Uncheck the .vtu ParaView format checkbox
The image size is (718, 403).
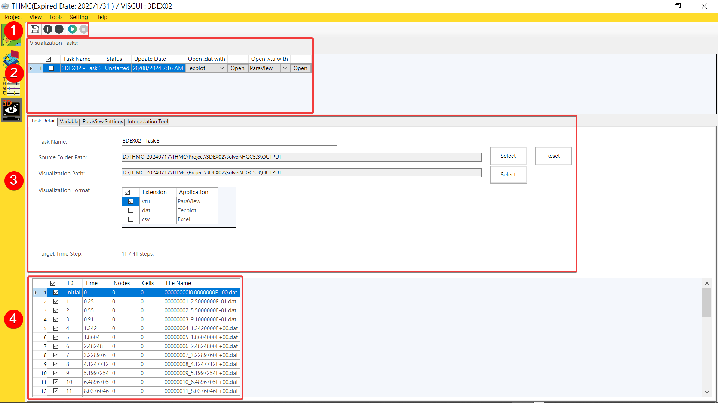(131, 201)
